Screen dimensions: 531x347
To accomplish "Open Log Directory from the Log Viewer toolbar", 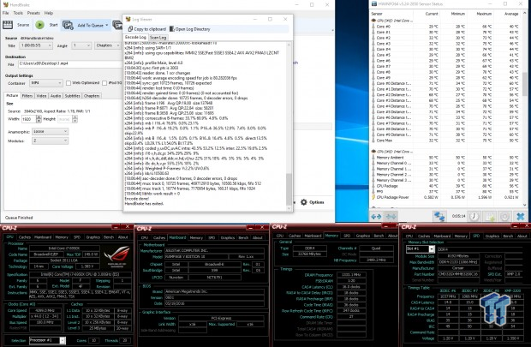I will [190, 29].
